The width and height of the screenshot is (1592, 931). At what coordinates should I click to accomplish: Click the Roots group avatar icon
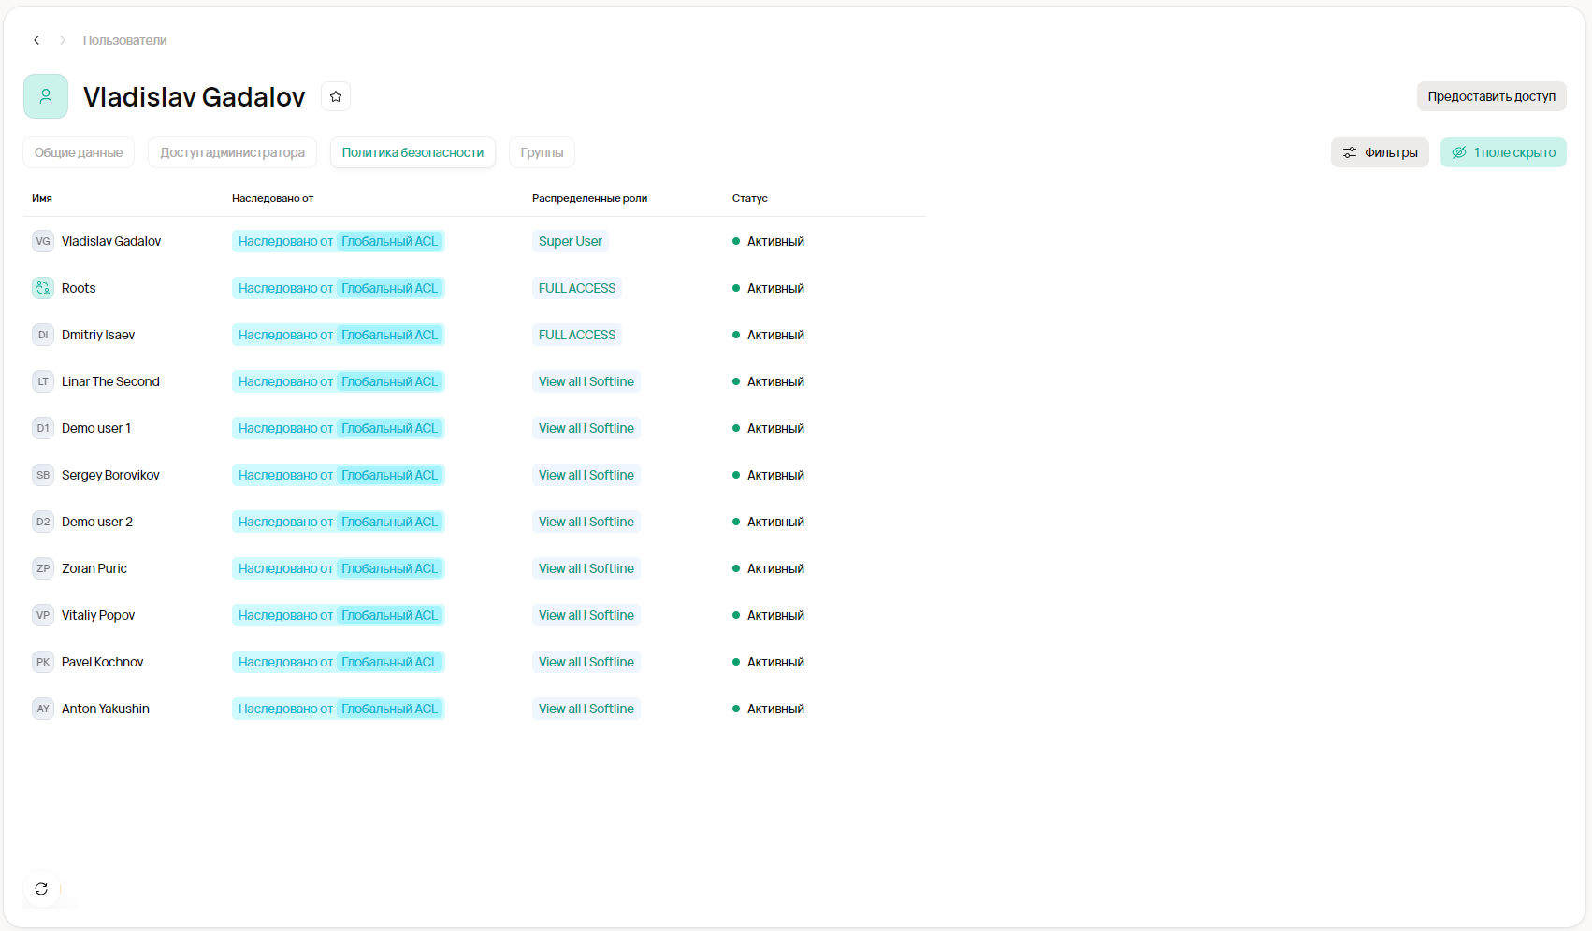click(43, 288)
